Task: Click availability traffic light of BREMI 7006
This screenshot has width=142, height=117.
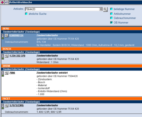Action: tap(3, 74)
